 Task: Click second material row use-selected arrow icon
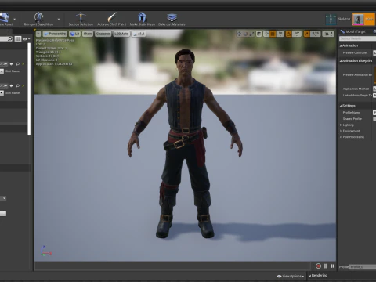(11, 85)
